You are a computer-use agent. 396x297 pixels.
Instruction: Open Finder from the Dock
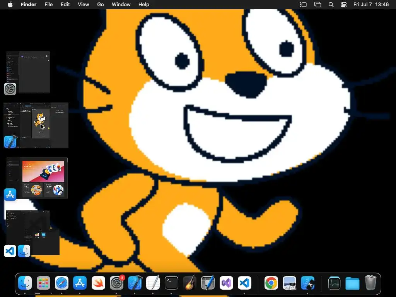pos(25,283)
